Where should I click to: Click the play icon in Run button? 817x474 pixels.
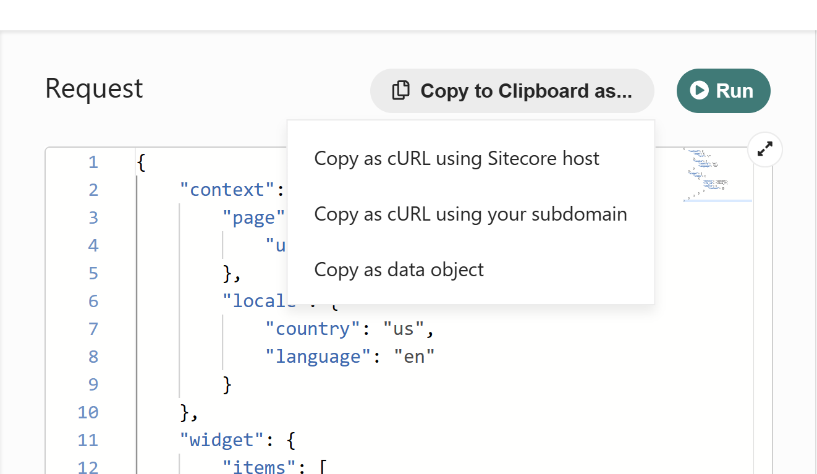coord(700,90)
